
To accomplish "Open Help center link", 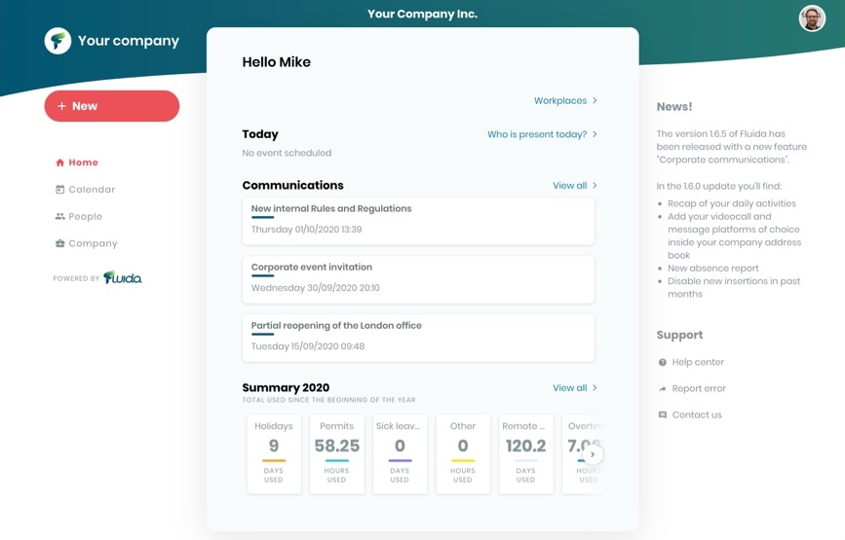I will [x=697, y=362].
